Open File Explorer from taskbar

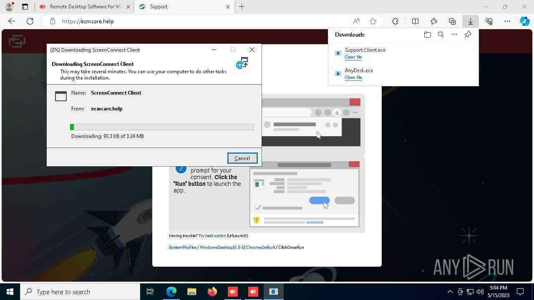point(192,292)
